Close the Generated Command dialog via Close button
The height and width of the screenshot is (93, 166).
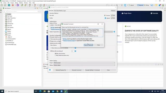pyautogui.click(x=98, y=45)
